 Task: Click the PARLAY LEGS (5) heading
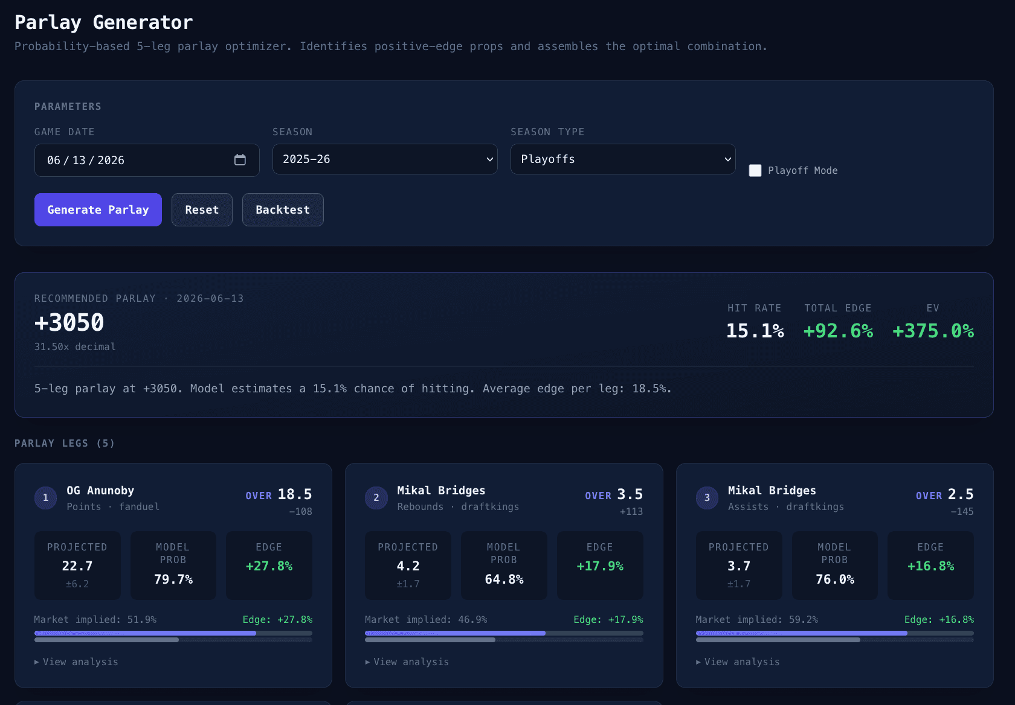65,444
